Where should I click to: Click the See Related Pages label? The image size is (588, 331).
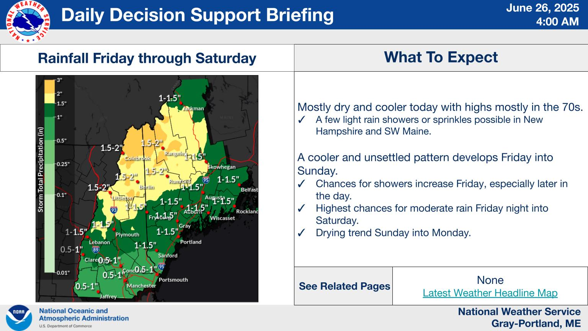click(345, 286)
